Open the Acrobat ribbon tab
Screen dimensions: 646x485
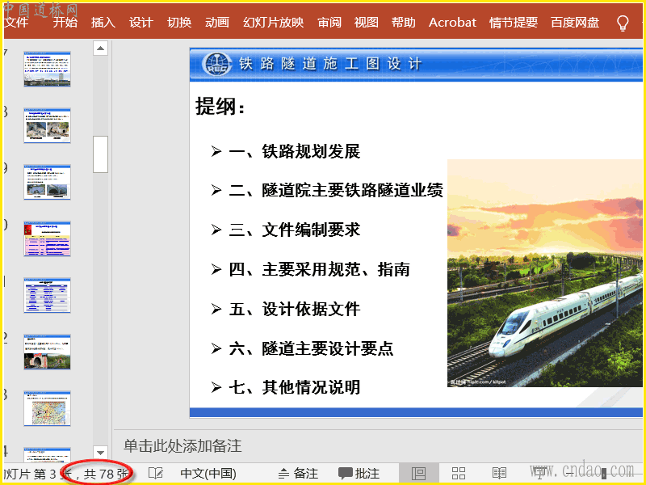(452, 22)
